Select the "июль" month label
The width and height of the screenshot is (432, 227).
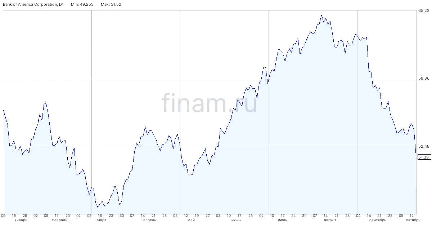point(283,220)
